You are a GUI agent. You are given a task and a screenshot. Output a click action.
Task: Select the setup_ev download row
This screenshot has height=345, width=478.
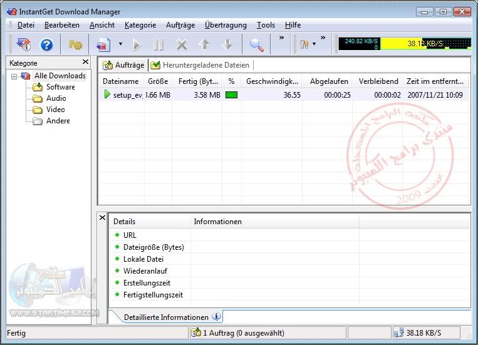tap(284, 95)
